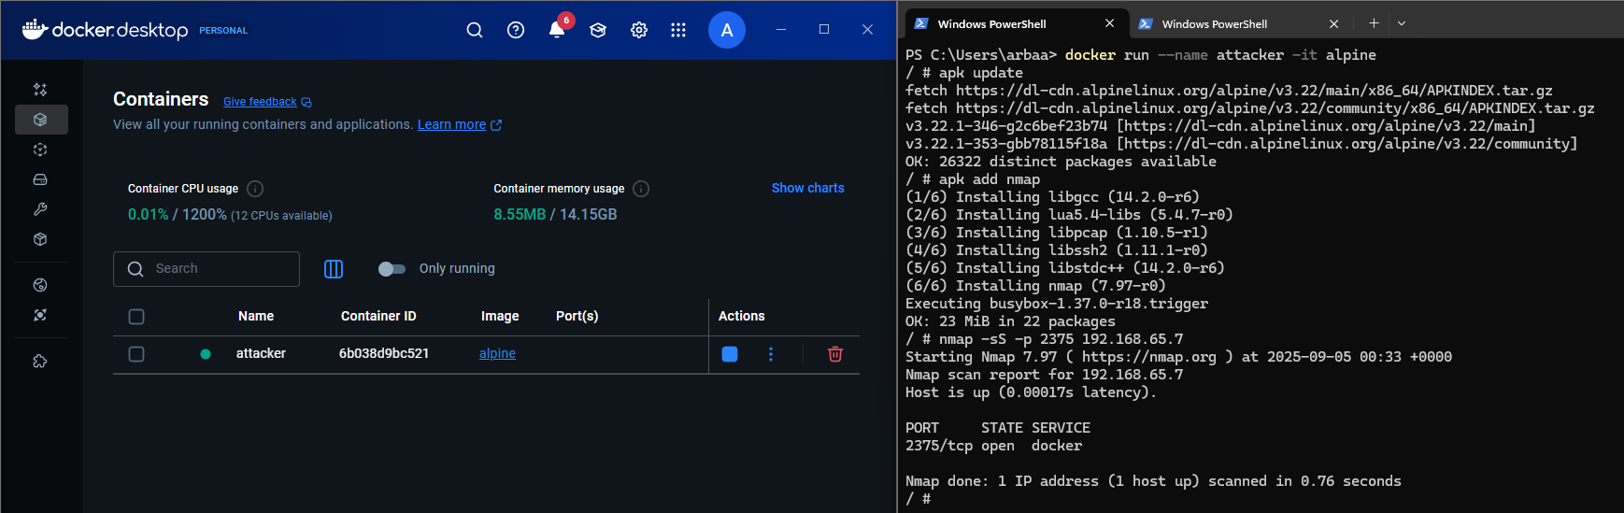This screenshot has height=513, width=1624.
Task: Open more actions menu for attacker
Action: (x=771, y=354)
